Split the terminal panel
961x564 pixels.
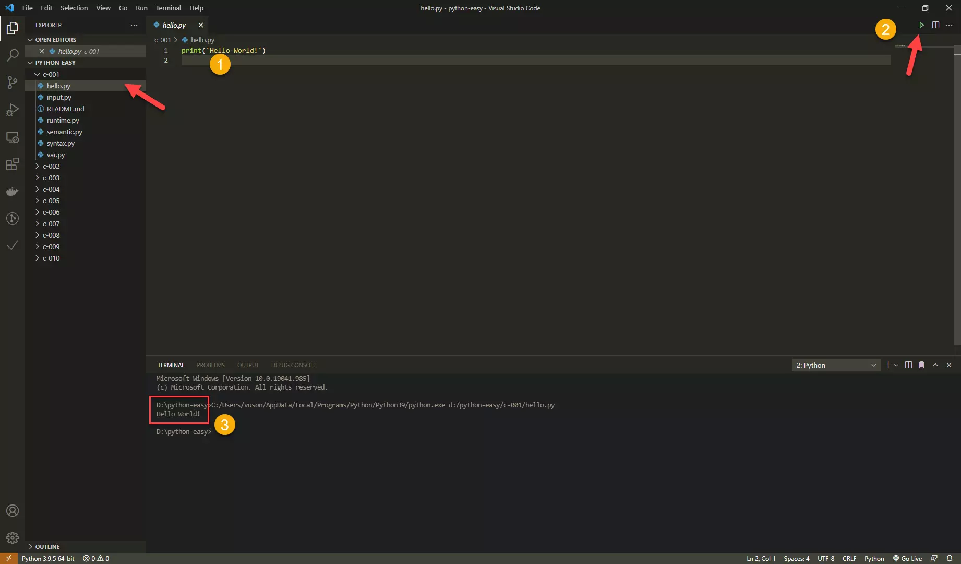coord(908,365)
